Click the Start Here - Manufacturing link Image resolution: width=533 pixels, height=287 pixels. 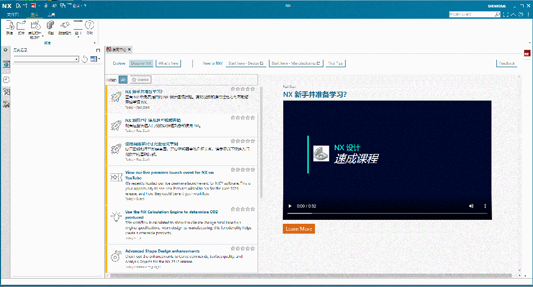296,63
